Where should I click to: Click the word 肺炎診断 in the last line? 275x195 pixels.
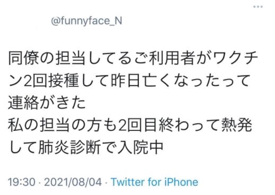[69, 147]
